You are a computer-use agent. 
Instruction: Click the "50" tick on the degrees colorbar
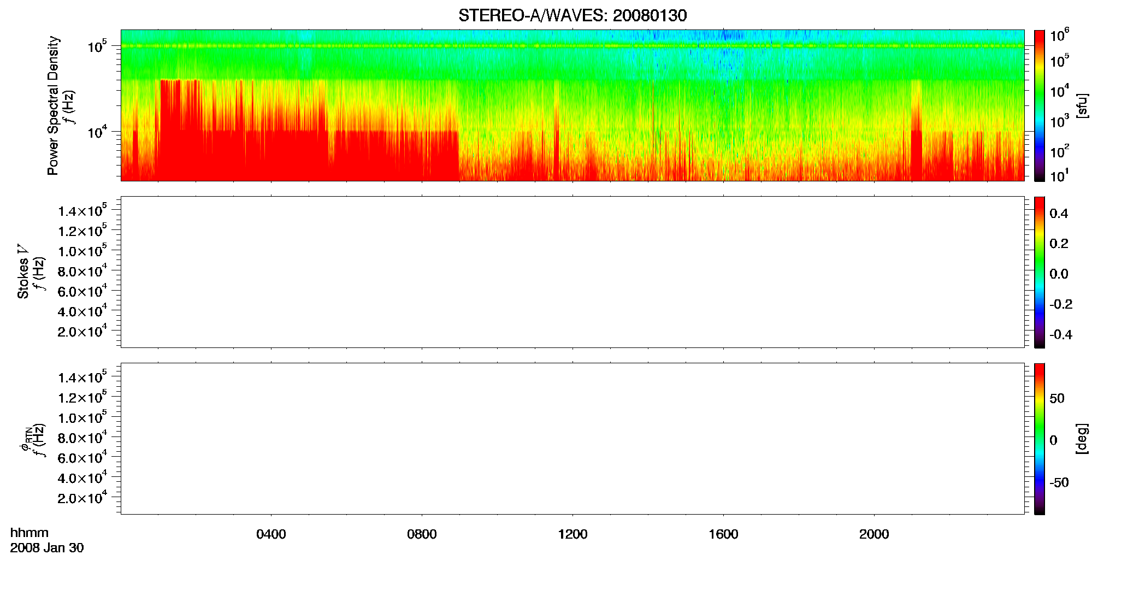click(1057, 398)
